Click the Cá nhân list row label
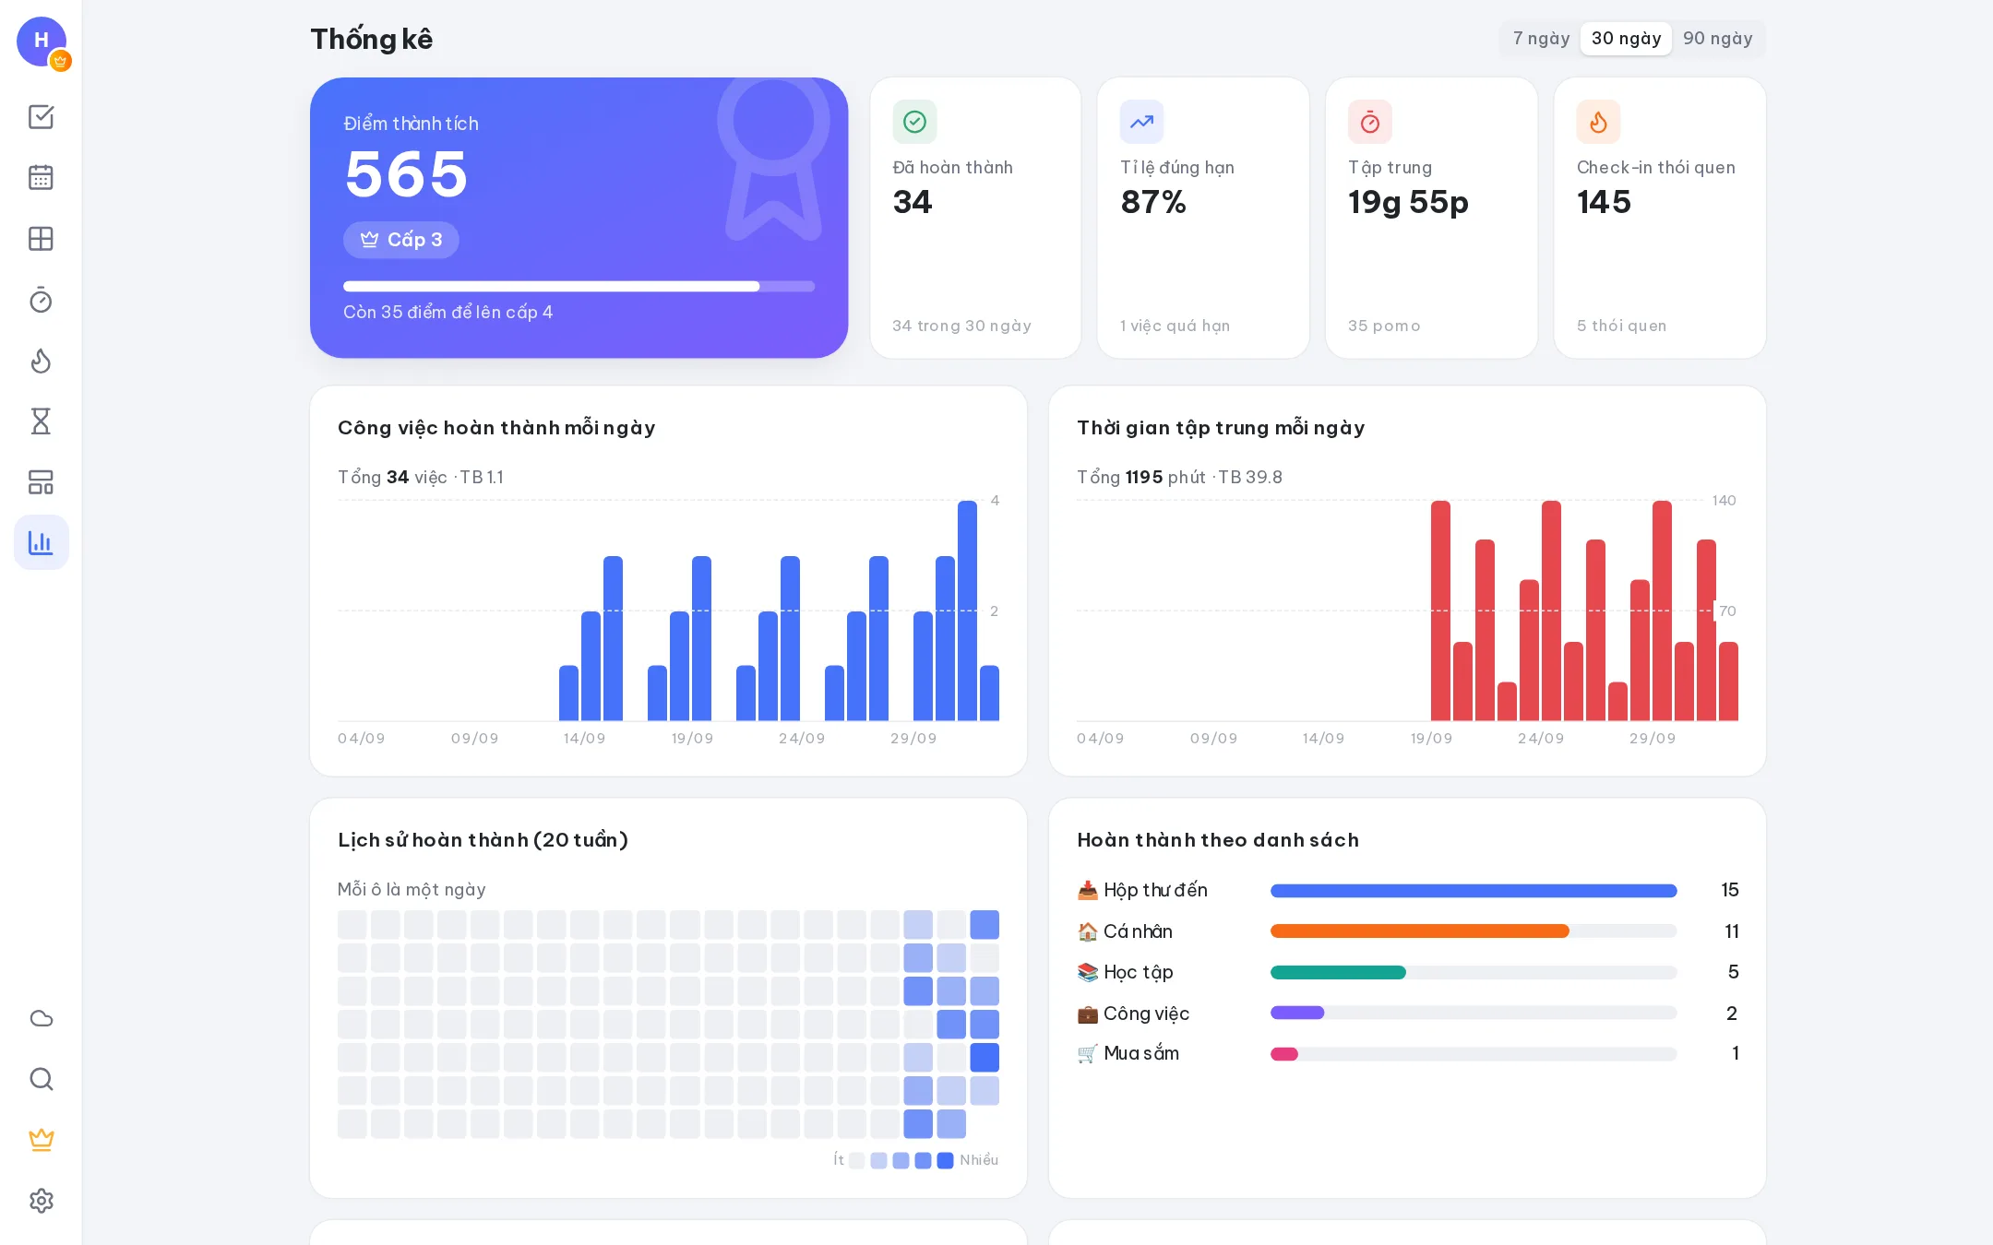The width and height of the screenshot is (1993, 1245). coord(1137,931)
